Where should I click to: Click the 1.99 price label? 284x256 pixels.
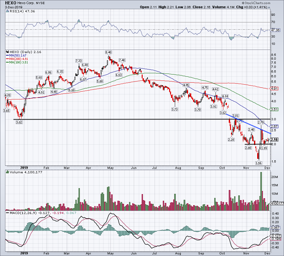click(x=264, y=148)
